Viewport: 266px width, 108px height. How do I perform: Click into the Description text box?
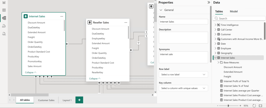tap(183, 37)
